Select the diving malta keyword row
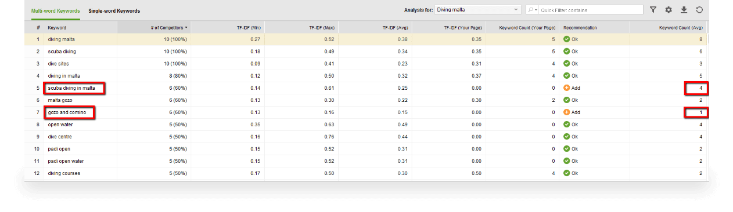Image resolution: width=733 pixels, height=212 pixels. coord(366,39)
